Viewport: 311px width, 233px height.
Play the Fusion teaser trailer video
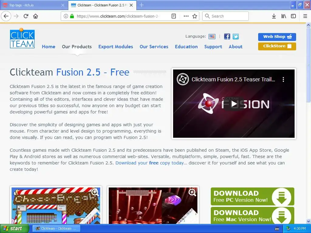point(234,104)
